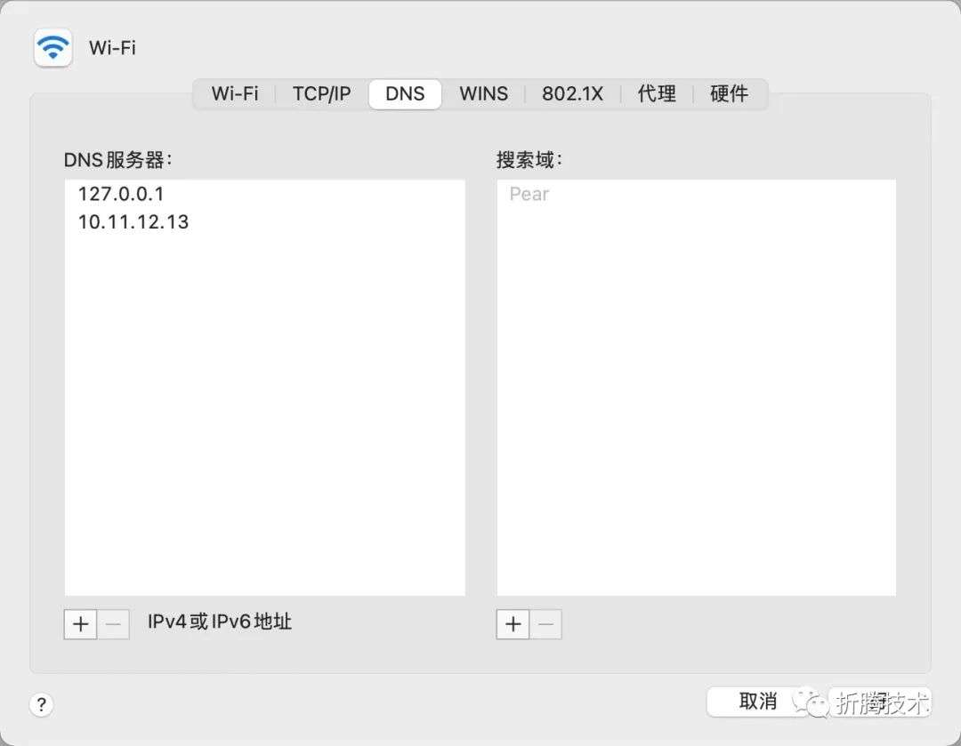Image resolution: width=961 pixels, height=746 pixels.
Task: Open the WINS tab
Action: (x=483, y=93)
